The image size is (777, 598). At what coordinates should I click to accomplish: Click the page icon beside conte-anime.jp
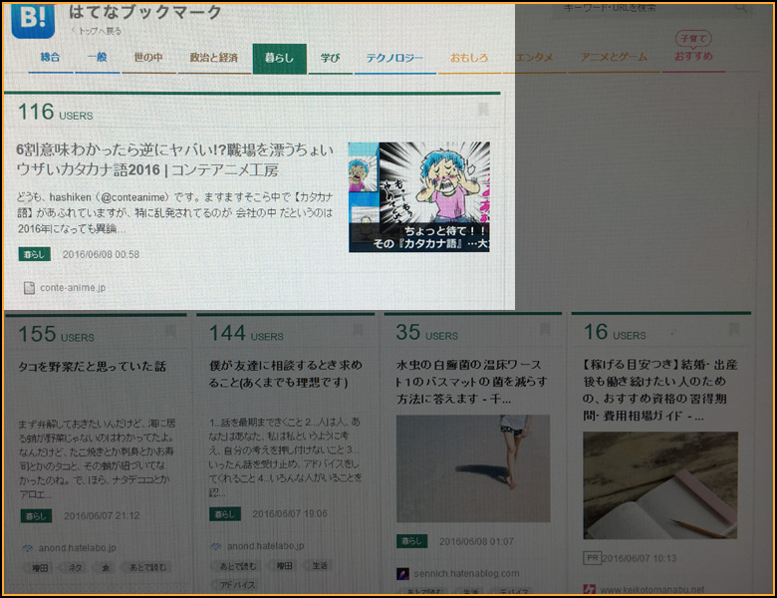click(29, 288)
